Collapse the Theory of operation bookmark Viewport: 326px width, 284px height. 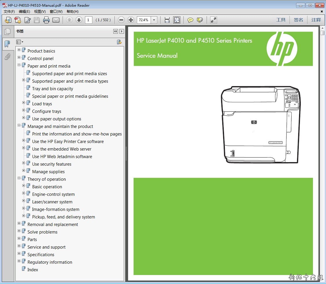tap(19, 178)
